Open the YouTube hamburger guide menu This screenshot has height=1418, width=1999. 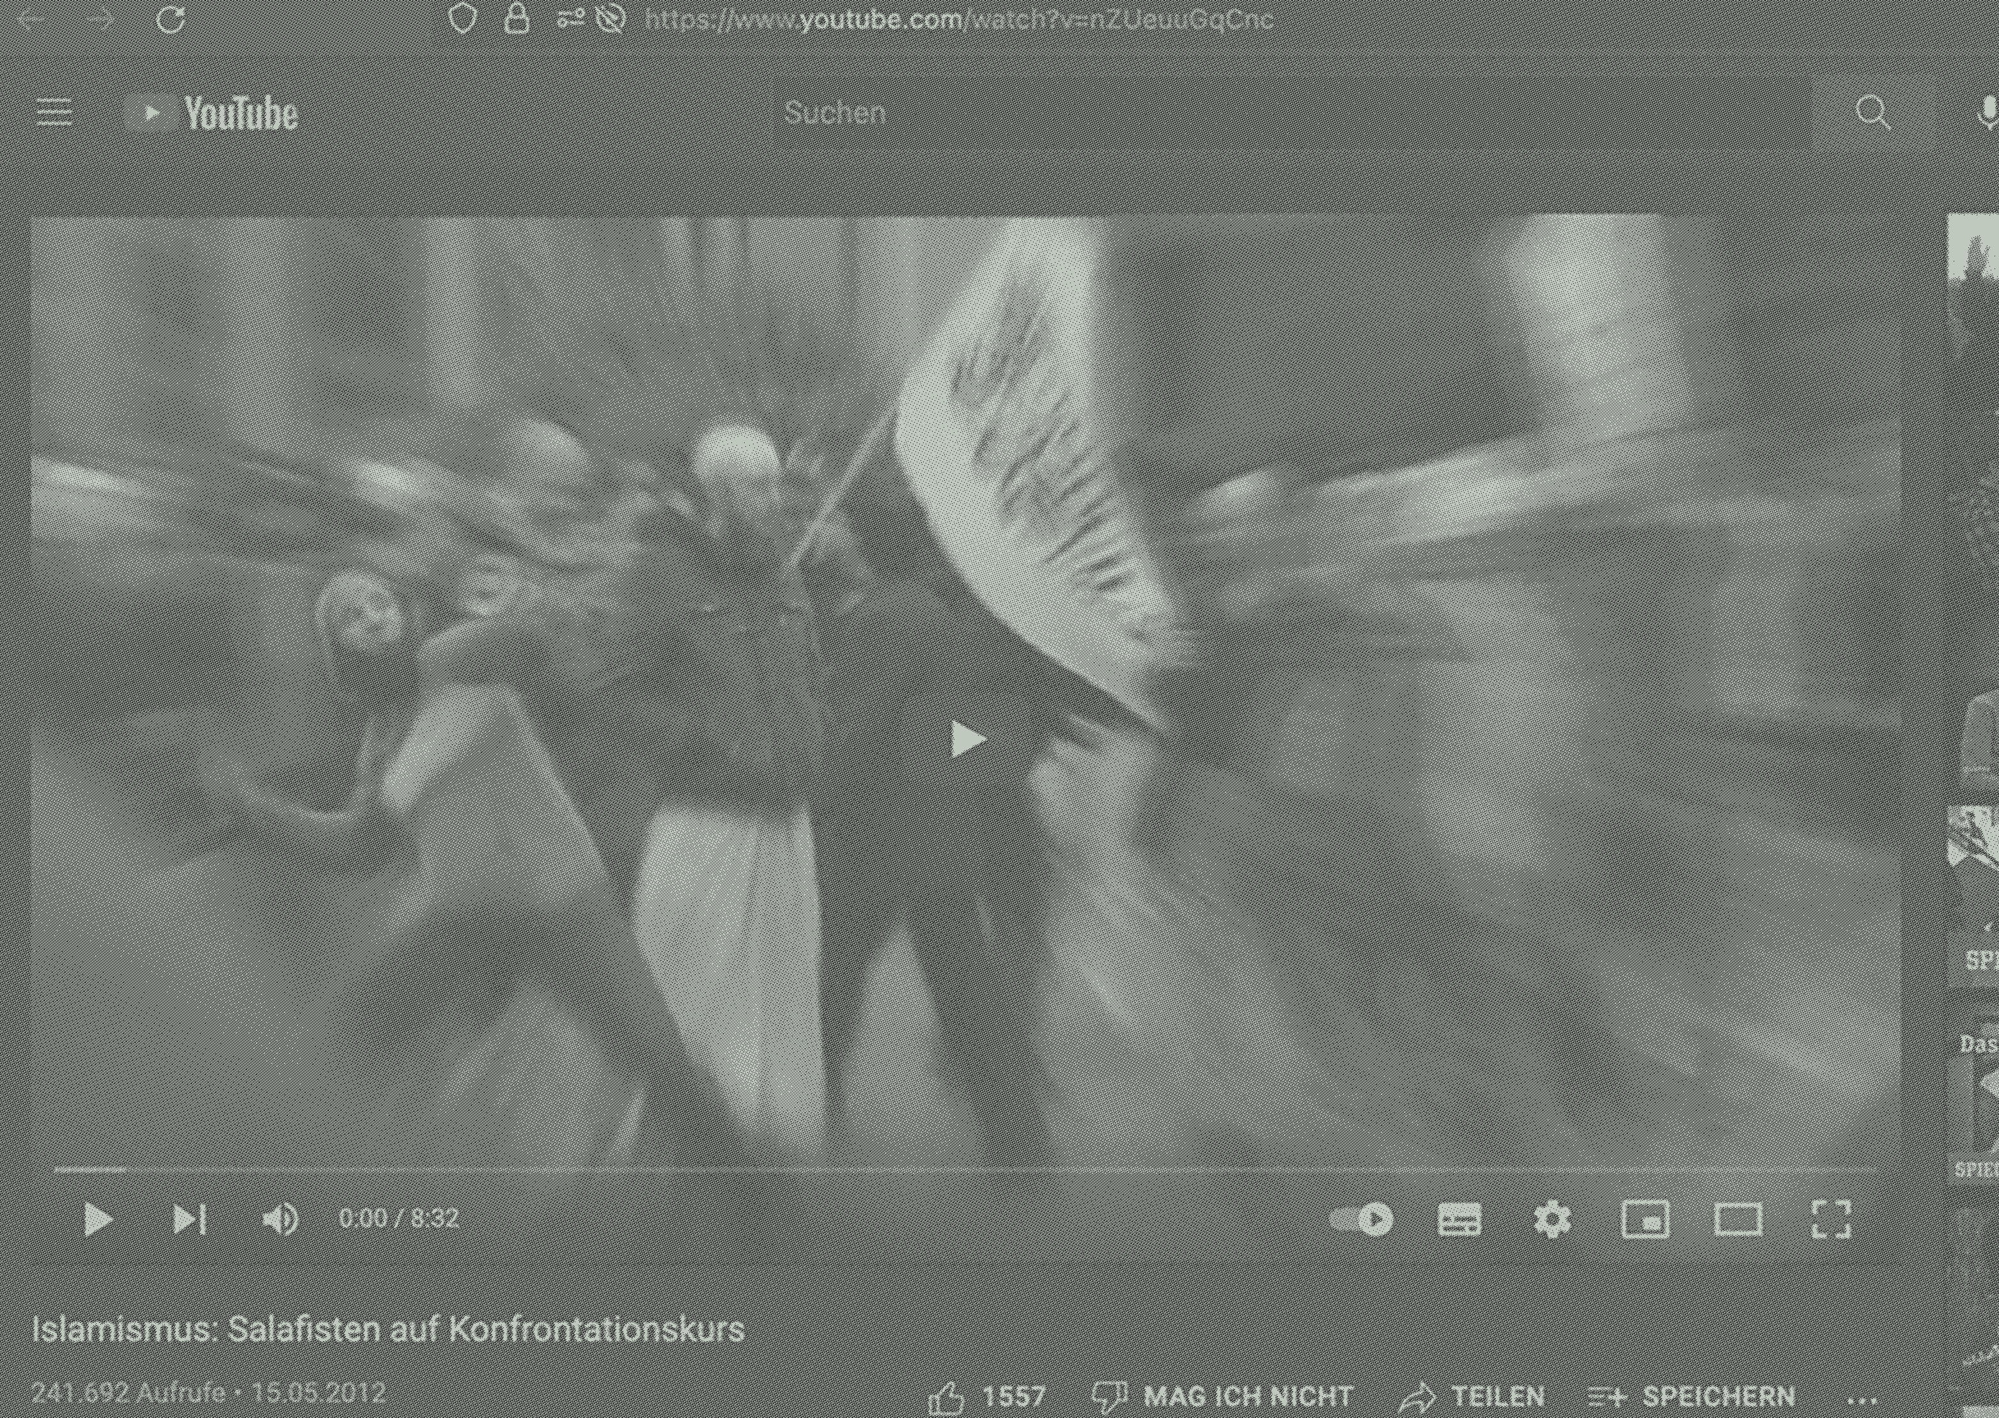(x=54, y=114)
